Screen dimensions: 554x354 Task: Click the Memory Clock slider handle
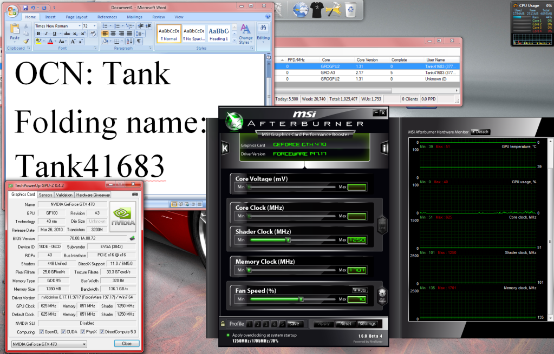(250, 270)
